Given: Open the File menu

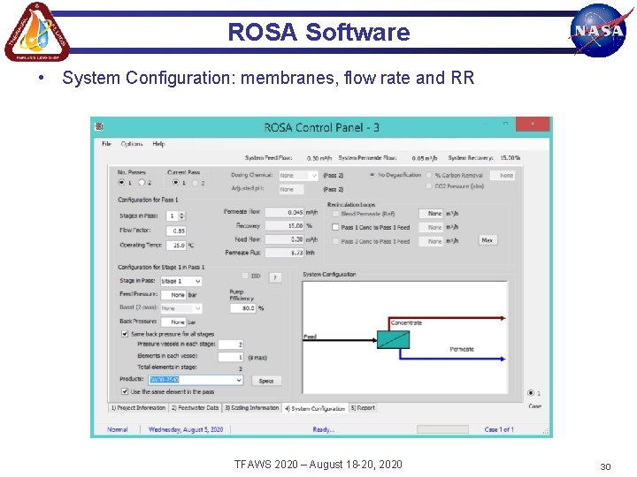Looking at the screenshot, I should coord(106,144).
